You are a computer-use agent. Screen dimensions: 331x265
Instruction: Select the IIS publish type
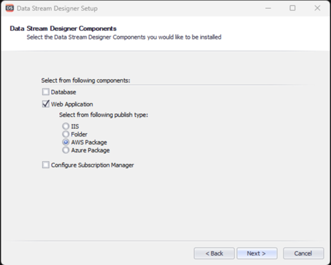66,126
